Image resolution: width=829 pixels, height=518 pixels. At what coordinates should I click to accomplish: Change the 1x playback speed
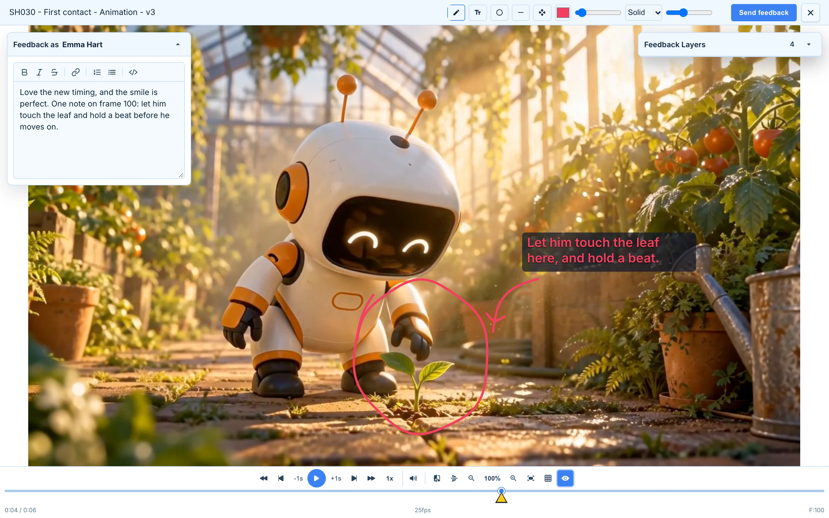click(390, 478)
